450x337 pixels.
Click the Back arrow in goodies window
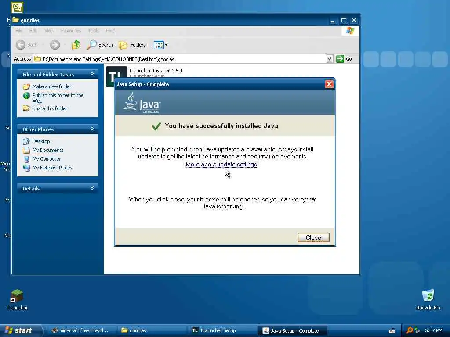point(20,45)
